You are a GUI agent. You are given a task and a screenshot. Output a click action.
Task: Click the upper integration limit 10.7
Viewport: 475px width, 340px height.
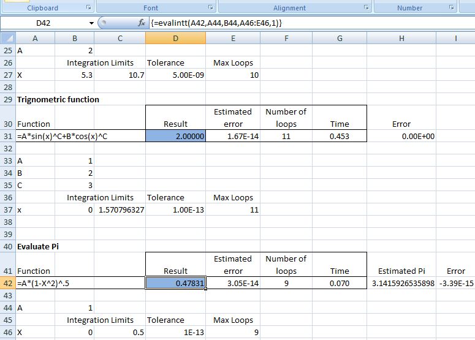point(120,75)
